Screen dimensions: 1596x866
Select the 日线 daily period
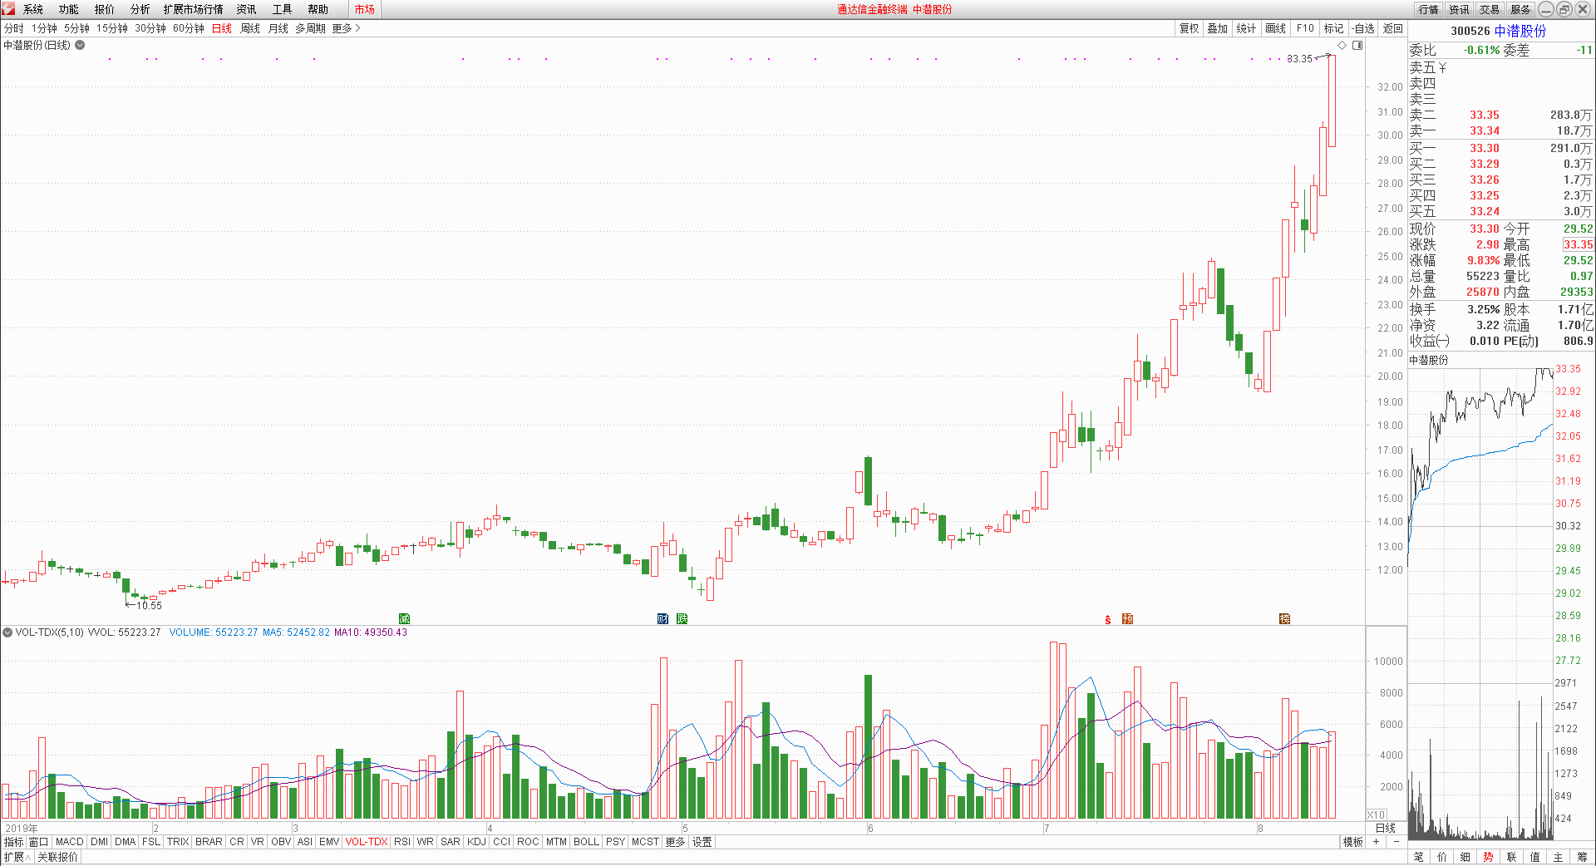point(222,28)
